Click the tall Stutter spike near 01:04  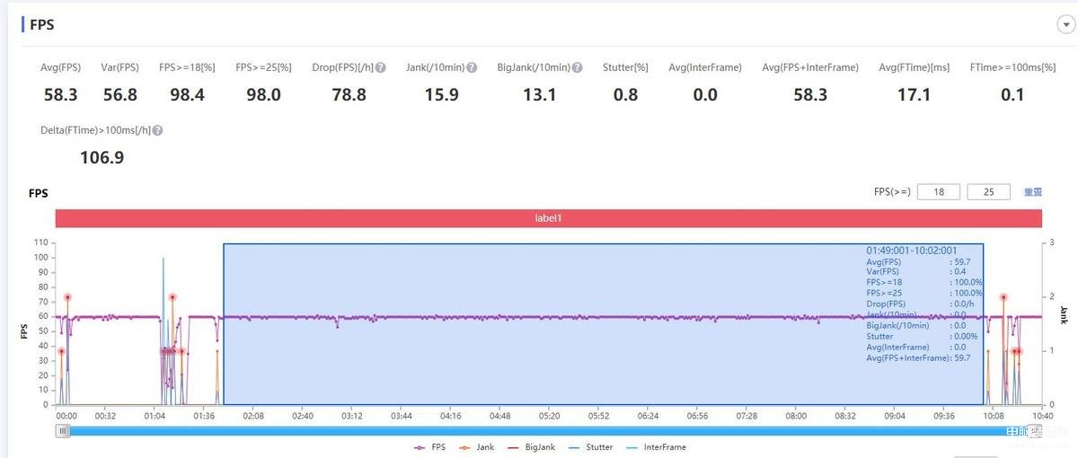(163, 260)
